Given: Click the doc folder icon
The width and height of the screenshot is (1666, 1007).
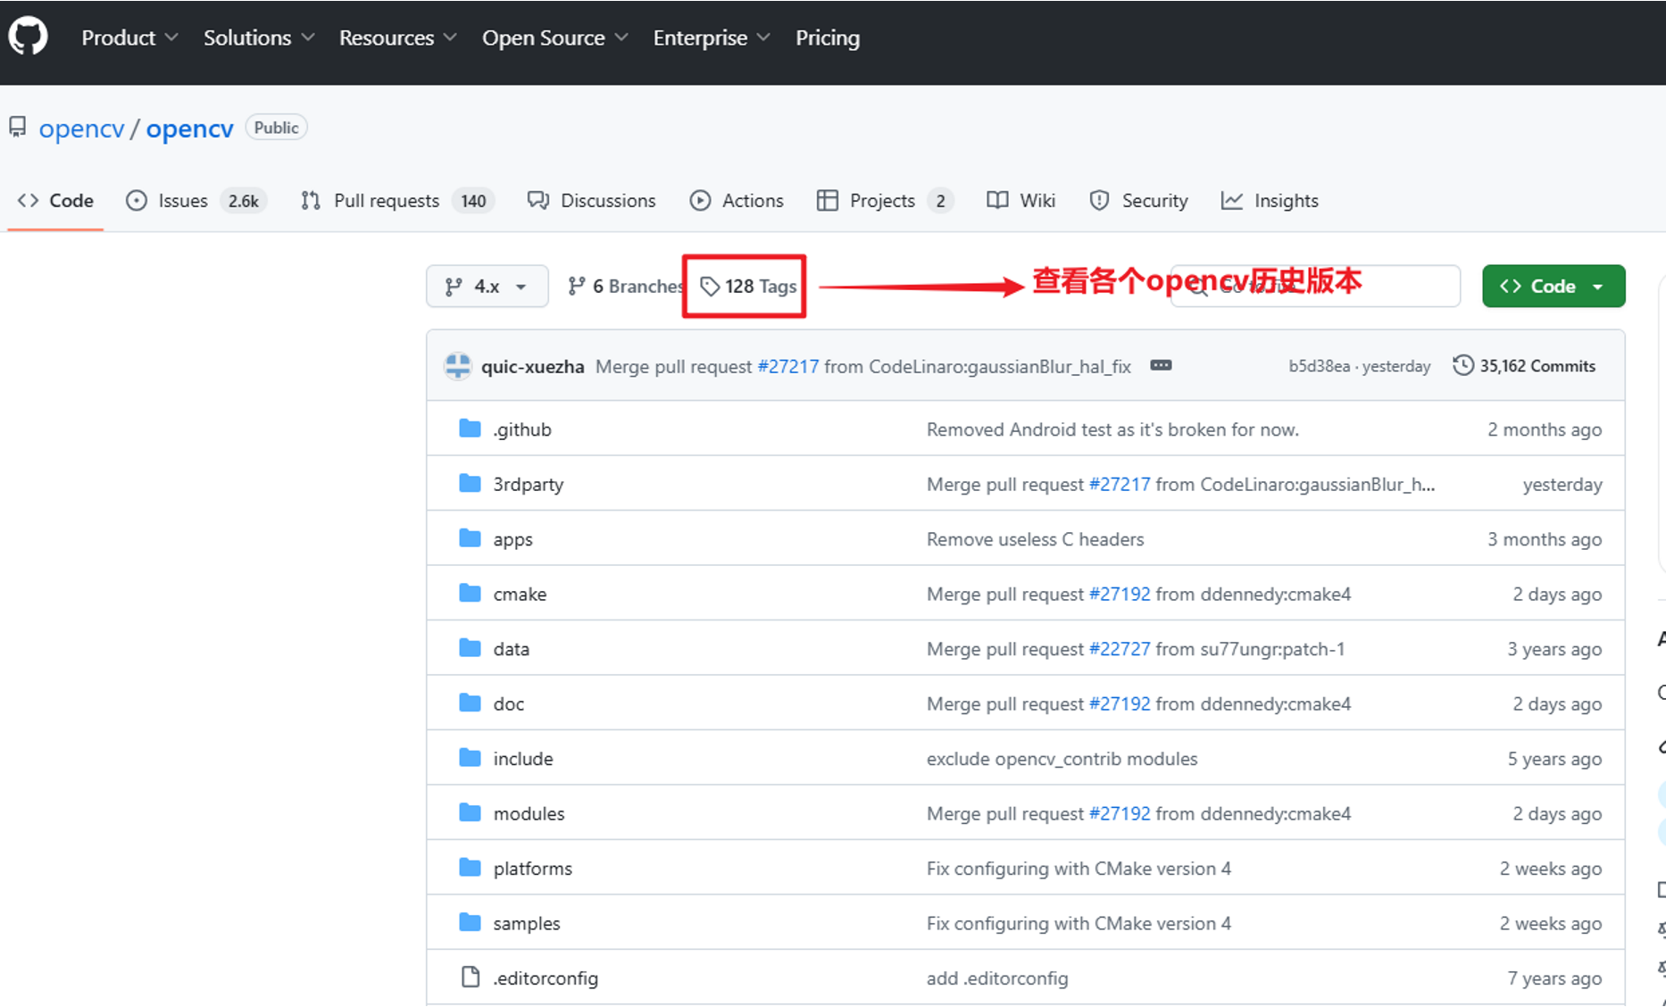Looking at the screenshot, I should coord(470,703).
